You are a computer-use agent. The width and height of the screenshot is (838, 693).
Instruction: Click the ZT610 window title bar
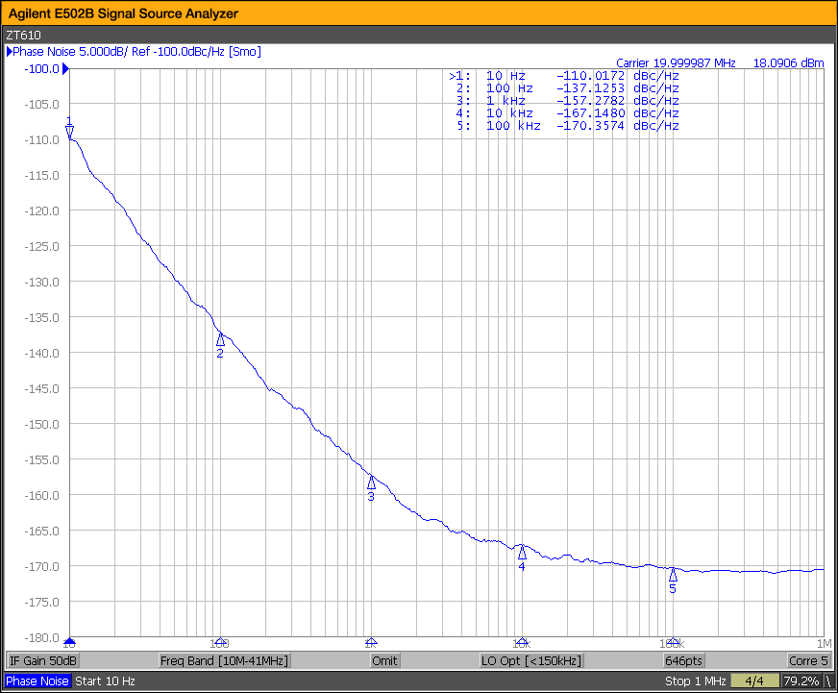[419, 35]
